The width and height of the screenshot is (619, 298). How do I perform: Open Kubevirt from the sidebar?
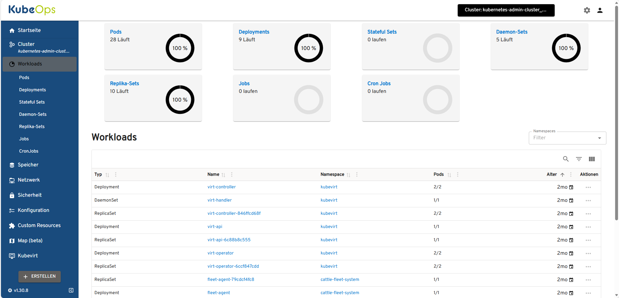click(x=28, y=256)
